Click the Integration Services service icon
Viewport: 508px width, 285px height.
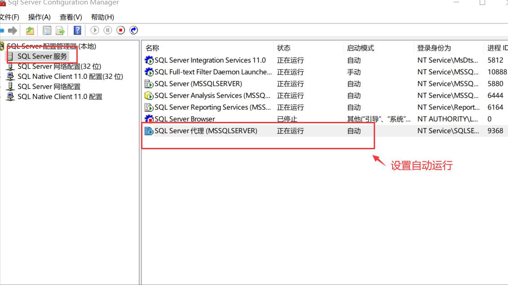coord(149,60)
